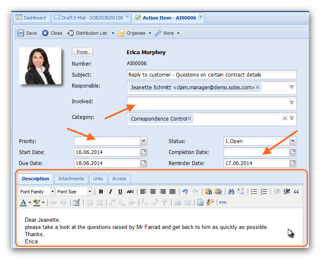
Task: Switch to the Attachments tab
Action: tap(71, 179)
